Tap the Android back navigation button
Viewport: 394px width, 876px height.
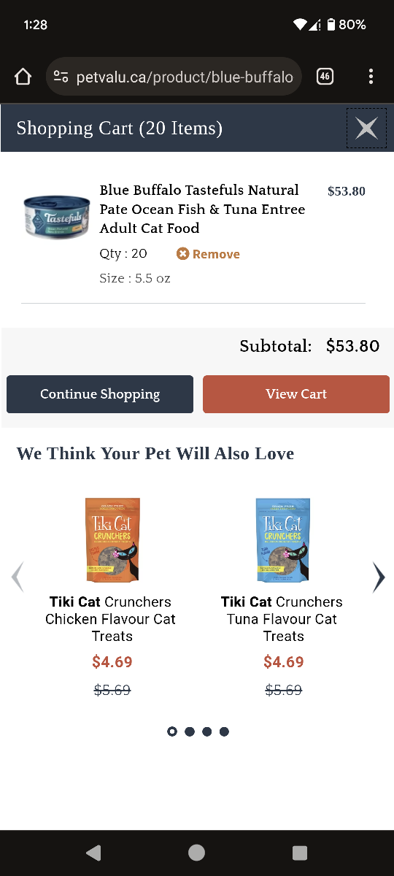pyautogui.click(x=93, y=853)
